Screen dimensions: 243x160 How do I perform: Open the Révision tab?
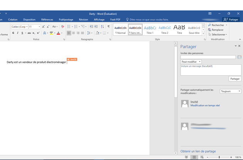point(83,20)
